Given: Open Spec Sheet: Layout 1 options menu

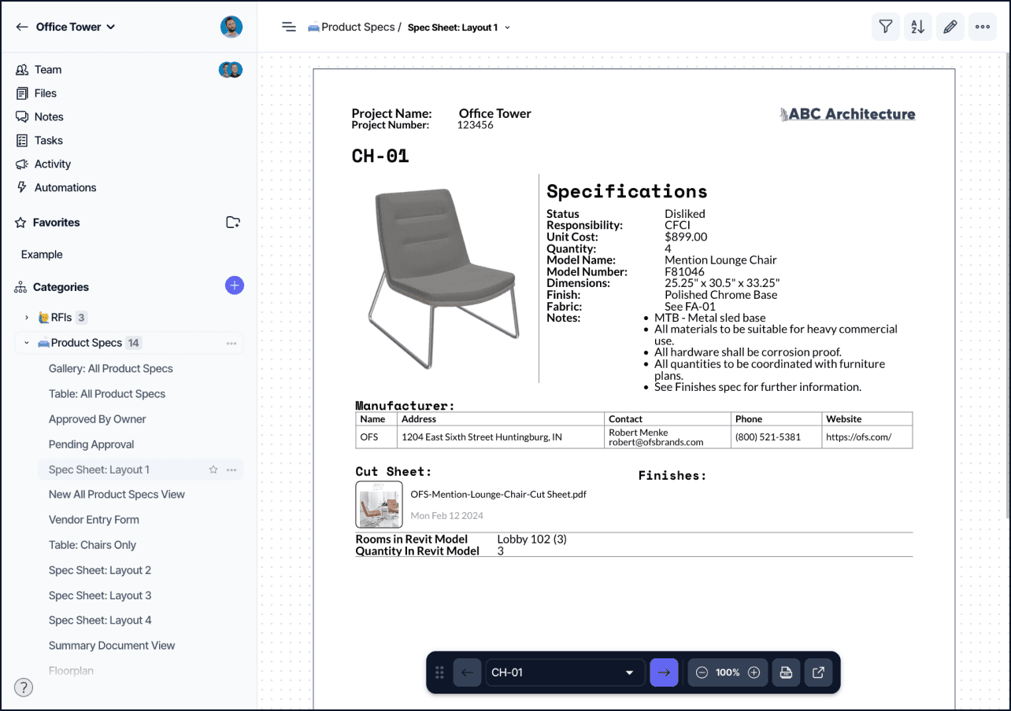Looking at the screenshot, I should tap(231, 470).
